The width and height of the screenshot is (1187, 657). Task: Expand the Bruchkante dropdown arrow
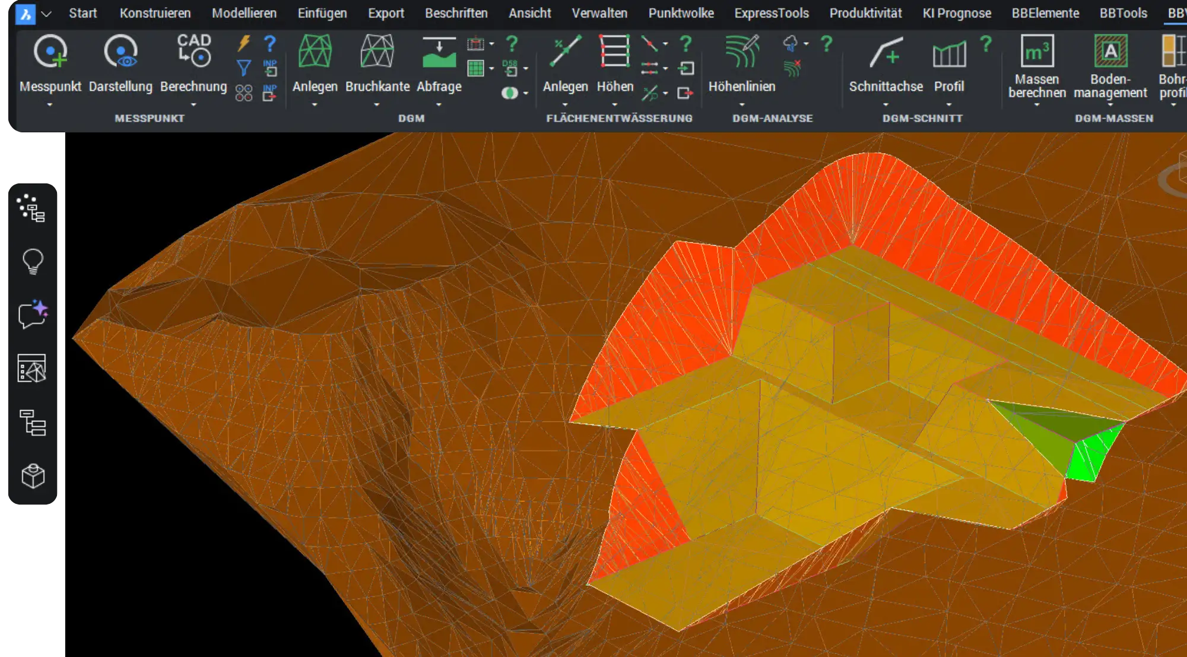point(377,105)
